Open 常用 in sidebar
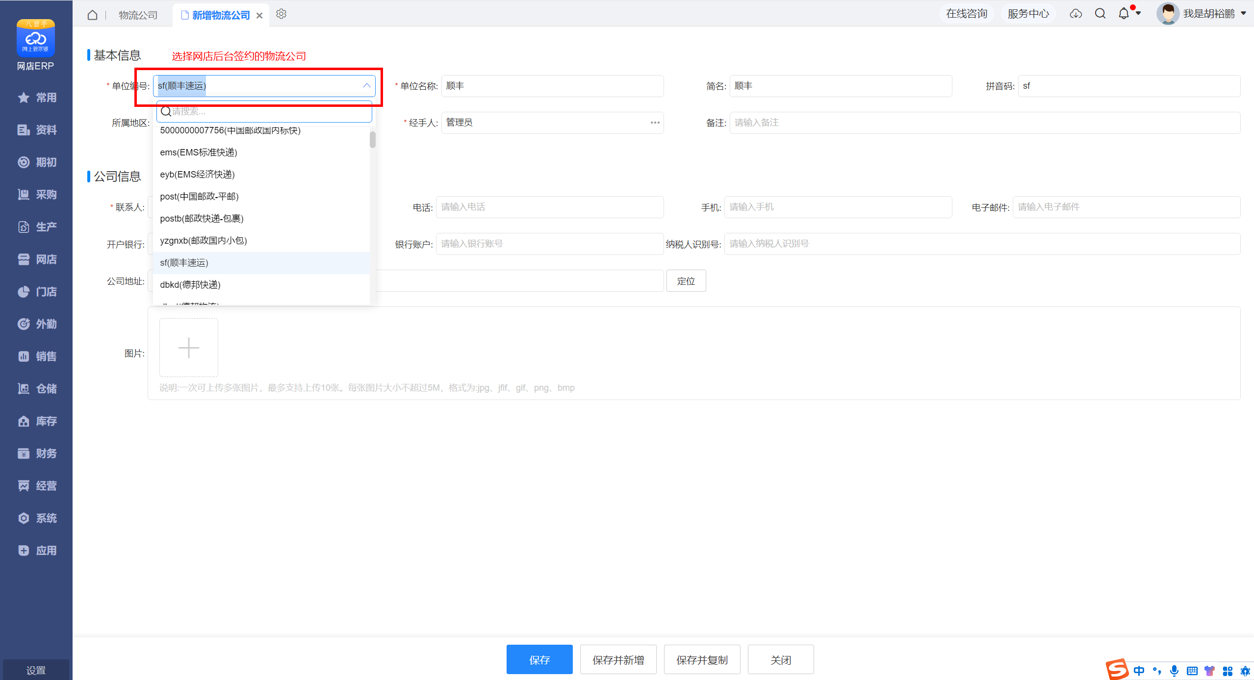1254x680 pixels. [x=37, y=98]
